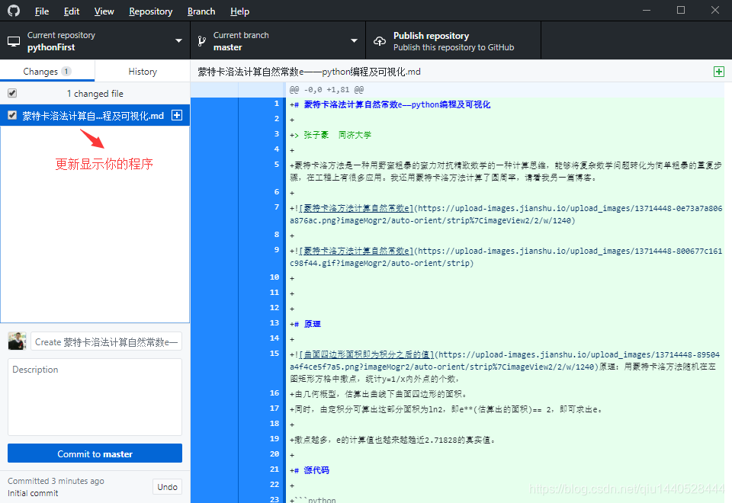Screen dimensions: 732x503
Task: Click the GitHub Octocat logo icon
Action: [14, 10]
